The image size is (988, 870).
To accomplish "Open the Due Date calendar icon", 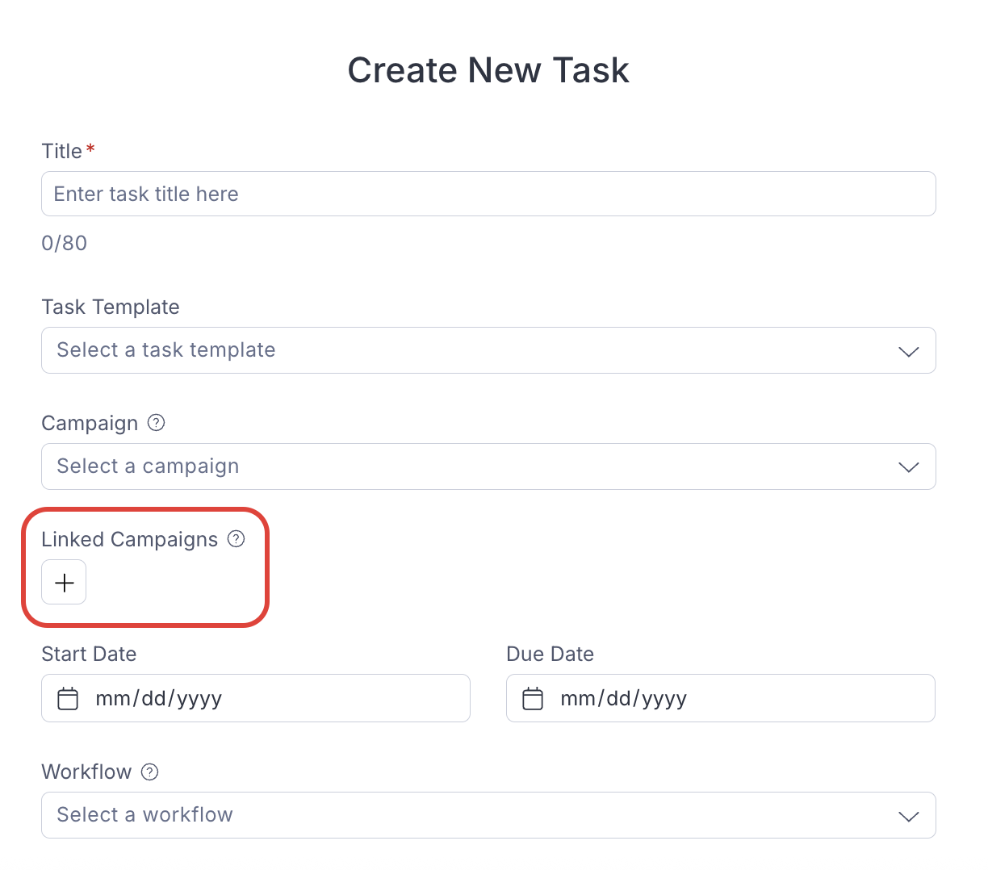I will (x=533, y=698).
